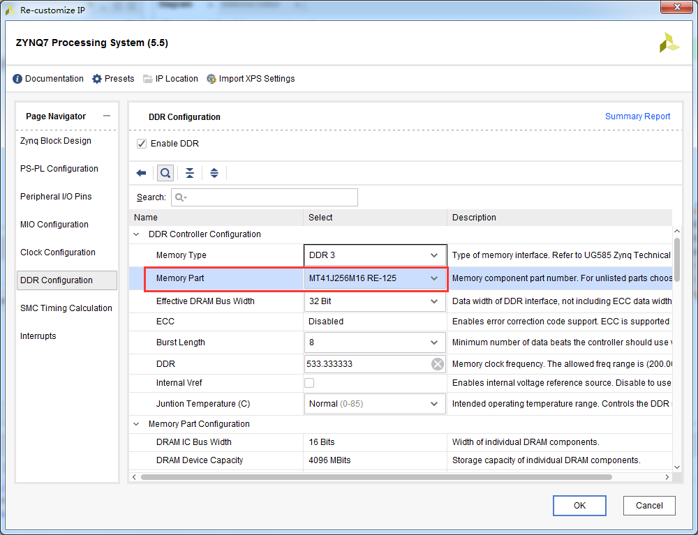Collapse DDR Controller Configuration group
Viewport: 698px width, 535px height.
(136, 234)
